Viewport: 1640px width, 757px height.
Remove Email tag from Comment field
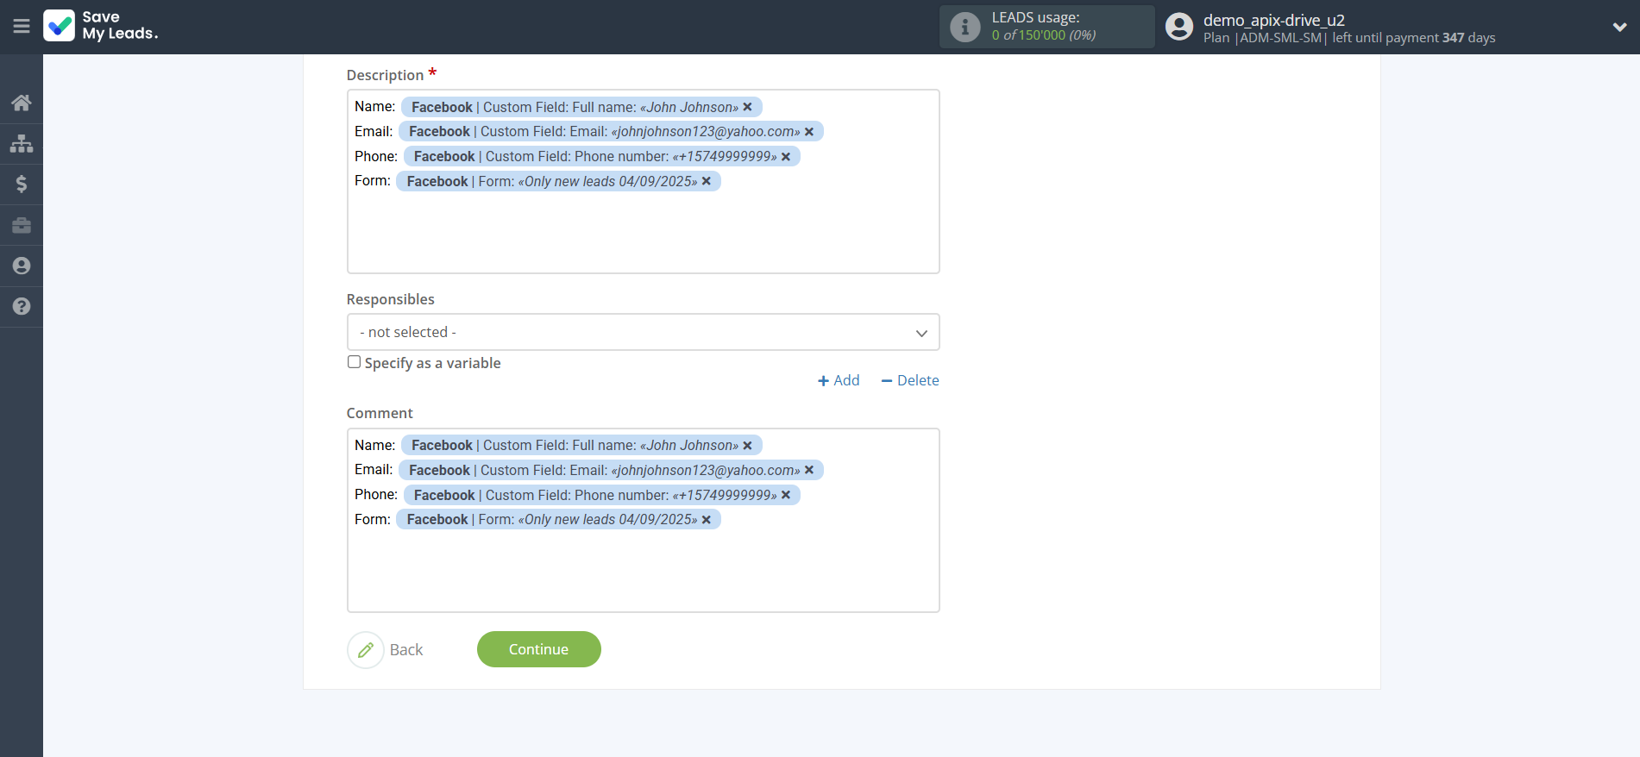(809, 470)
